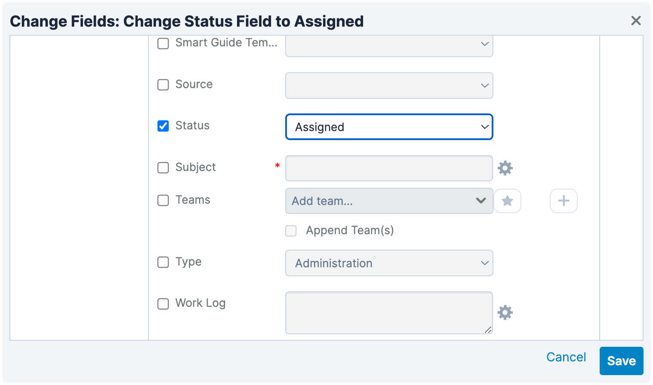The height and width of the screenshot is (385, 653).
Task: Enable the Source field checkbox
Action: click(163, 85)
